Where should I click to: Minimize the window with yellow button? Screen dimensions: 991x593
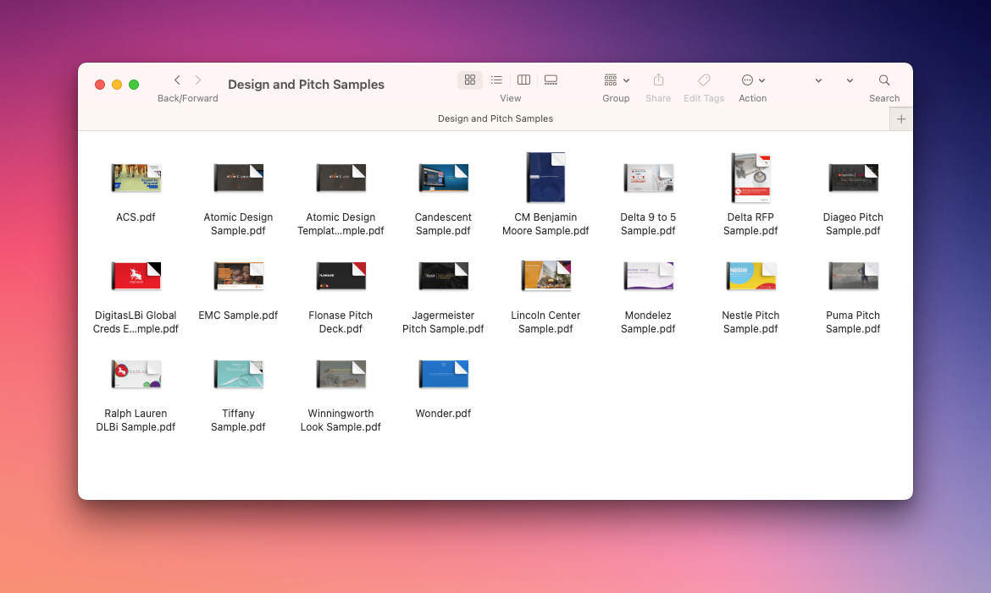coord(117,85)
